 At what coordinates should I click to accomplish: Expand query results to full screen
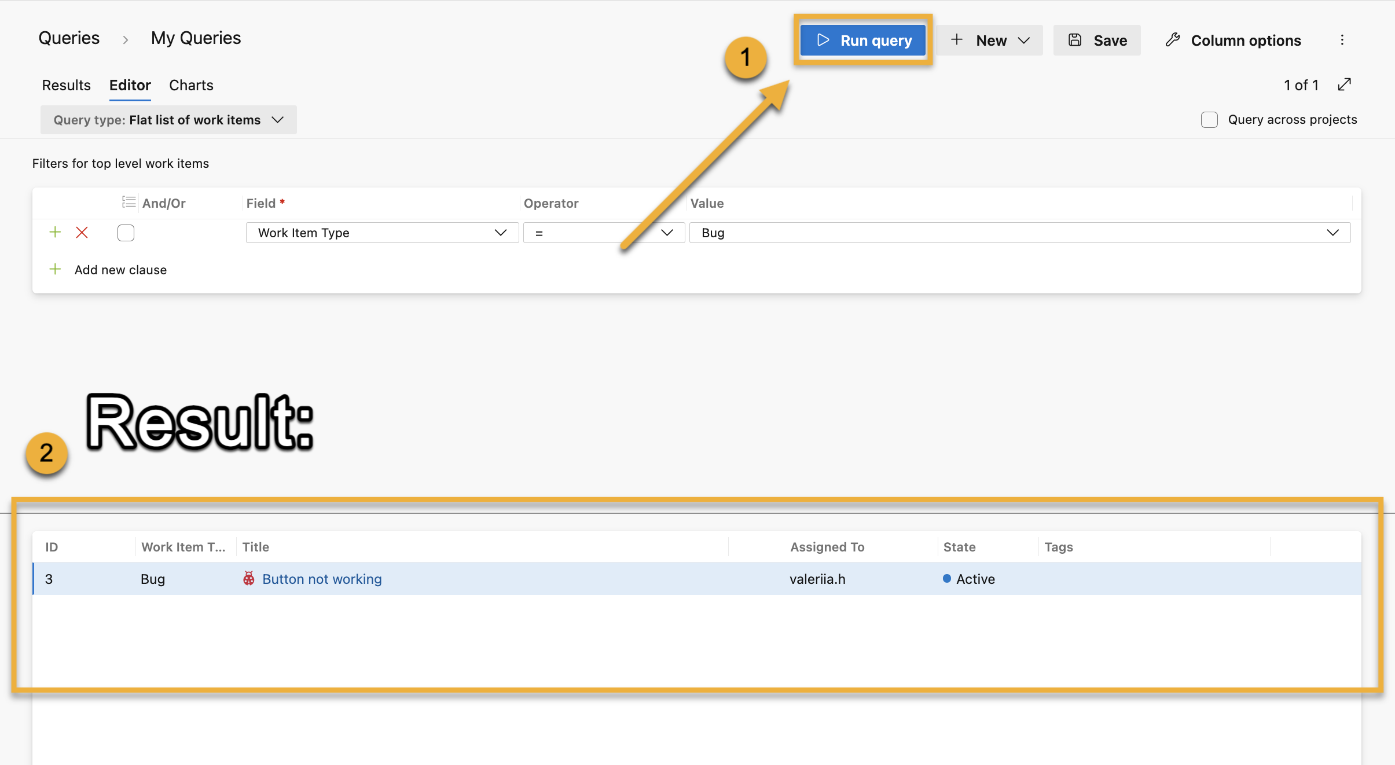point(1345,84)
